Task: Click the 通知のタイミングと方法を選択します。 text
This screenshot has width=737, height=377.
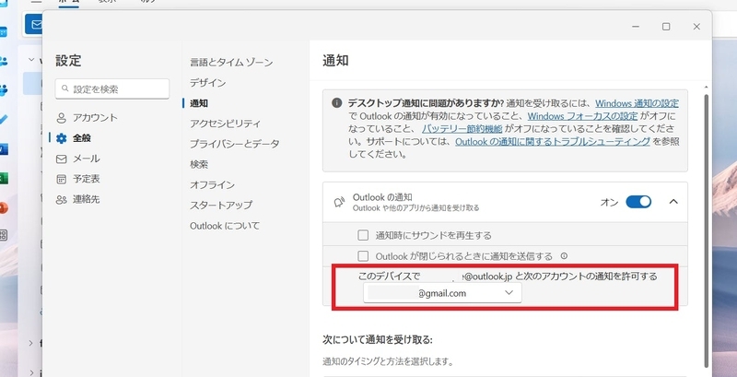Action: point(388,362)
